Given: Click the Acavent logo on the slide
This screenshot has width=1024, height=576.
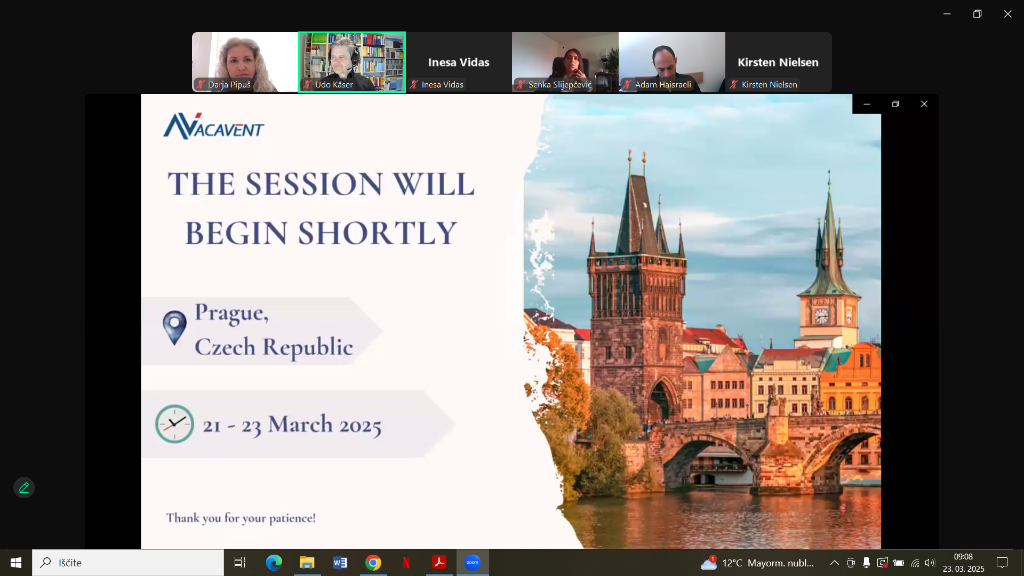Looking at the screenshot, I should coord(213,126).
